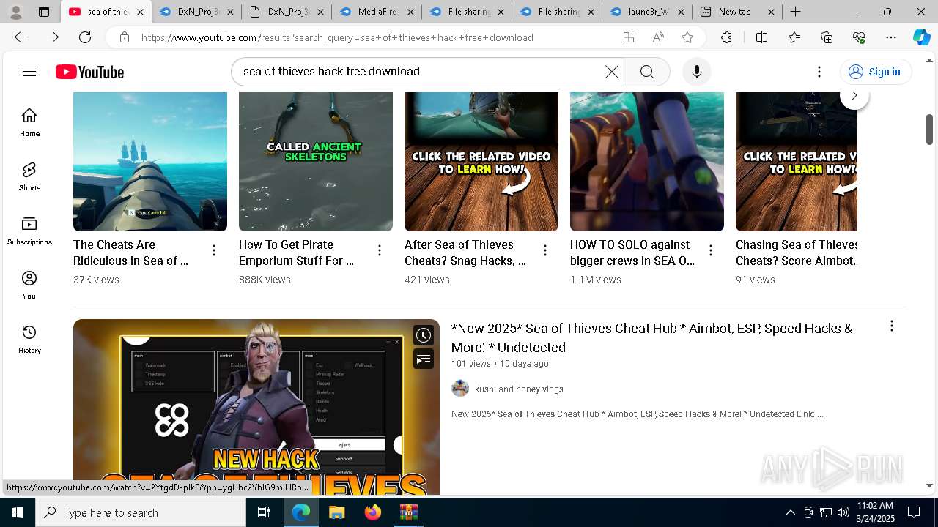Go forward in the browser
938x527 pixels.
click(x=53, y=37)
